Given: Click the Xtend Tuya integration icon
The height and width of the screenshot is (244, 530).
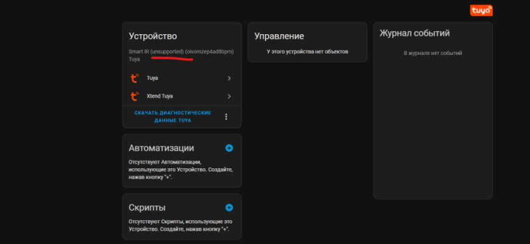Looking at the screenshot, I should click(x=135, y=96).
